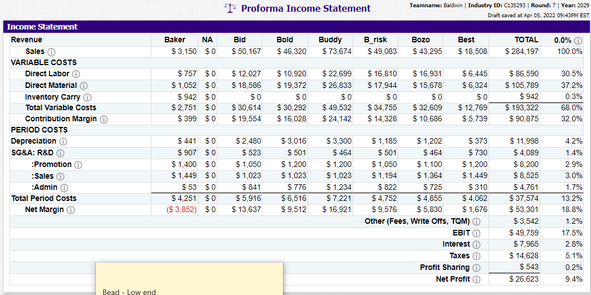
Task: Click the NA column header
Action: point(207,40)
